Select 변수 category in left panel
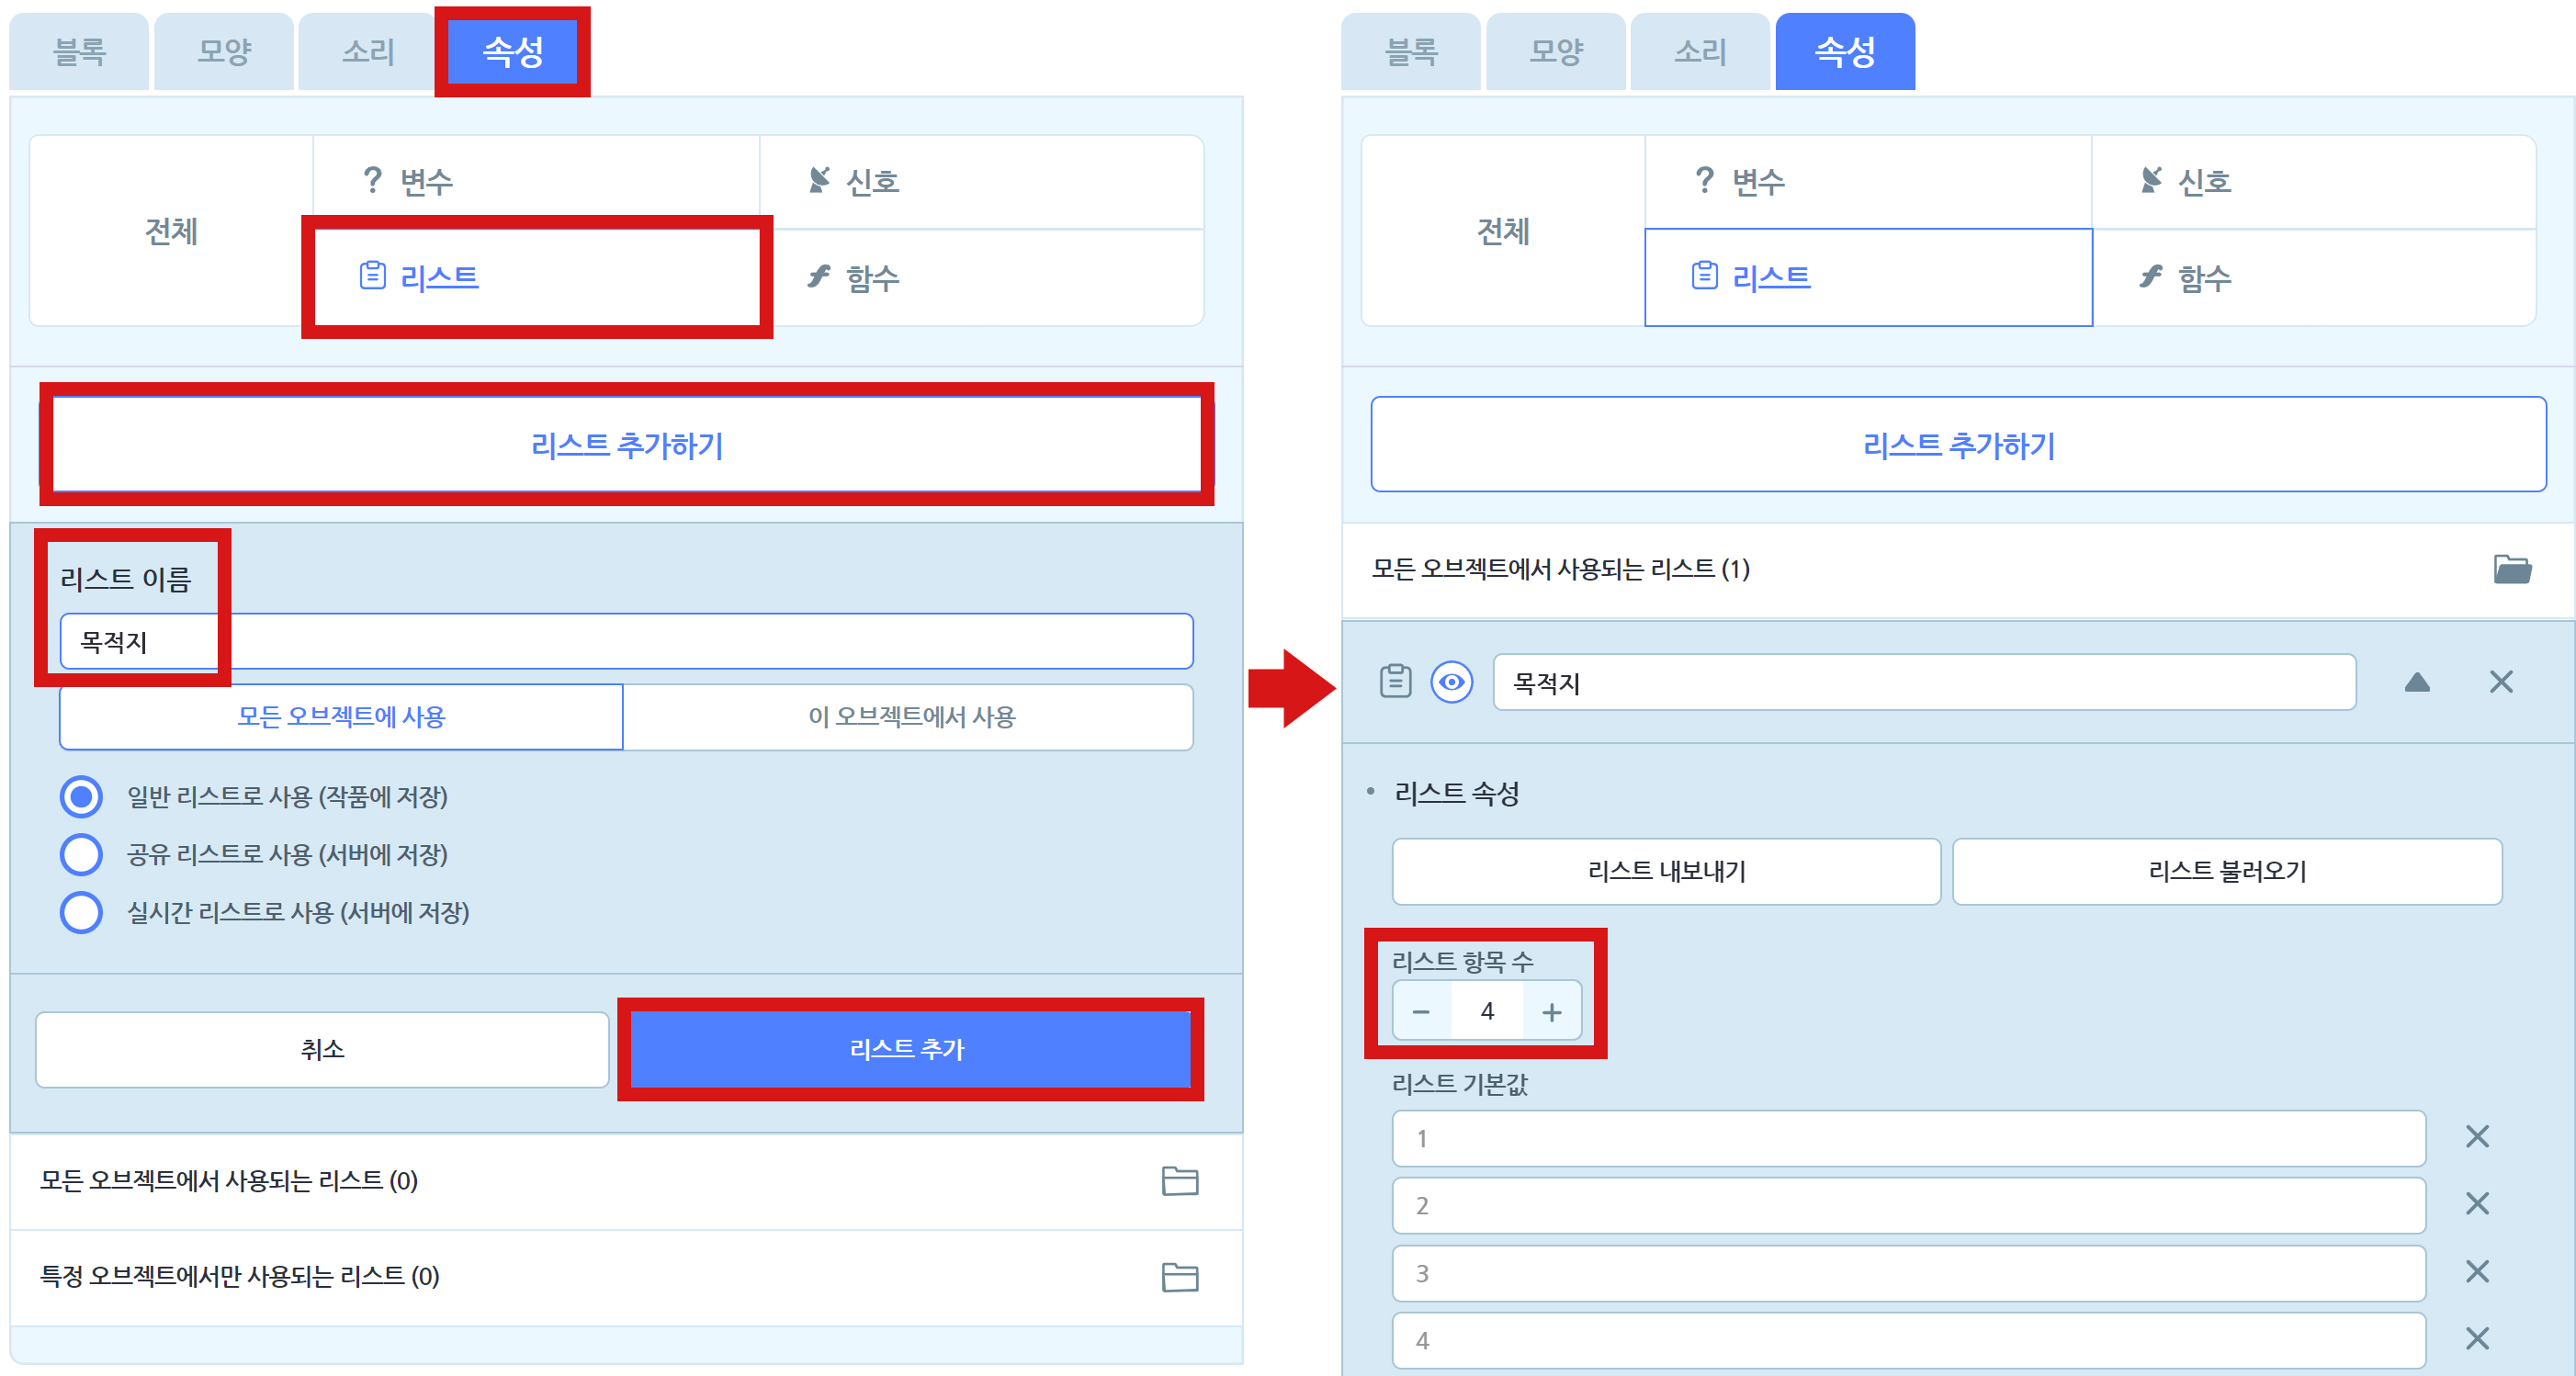Screen dimensions: 2576x1376 (x=536, y=182)
